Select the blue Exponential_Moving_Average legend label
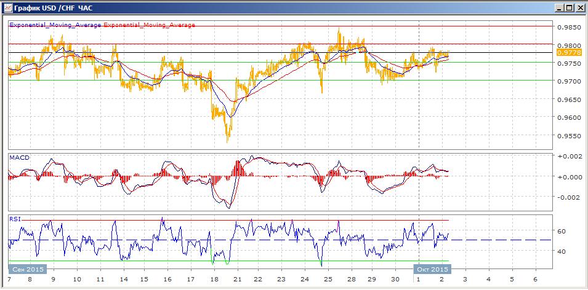This screenshot has width=588, height=290. pyautogui.click(x=55, y=25)
